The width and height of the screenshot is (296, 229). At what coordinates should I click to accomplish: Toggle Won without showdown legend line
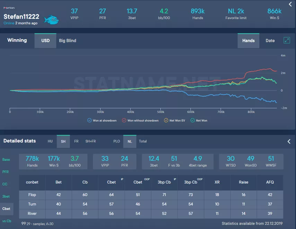click(x=140, y=121)
